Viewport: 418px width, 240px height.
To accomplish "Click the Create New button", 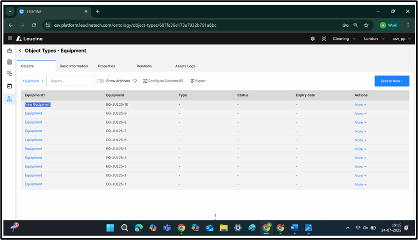I will click(x=391, y=81).
